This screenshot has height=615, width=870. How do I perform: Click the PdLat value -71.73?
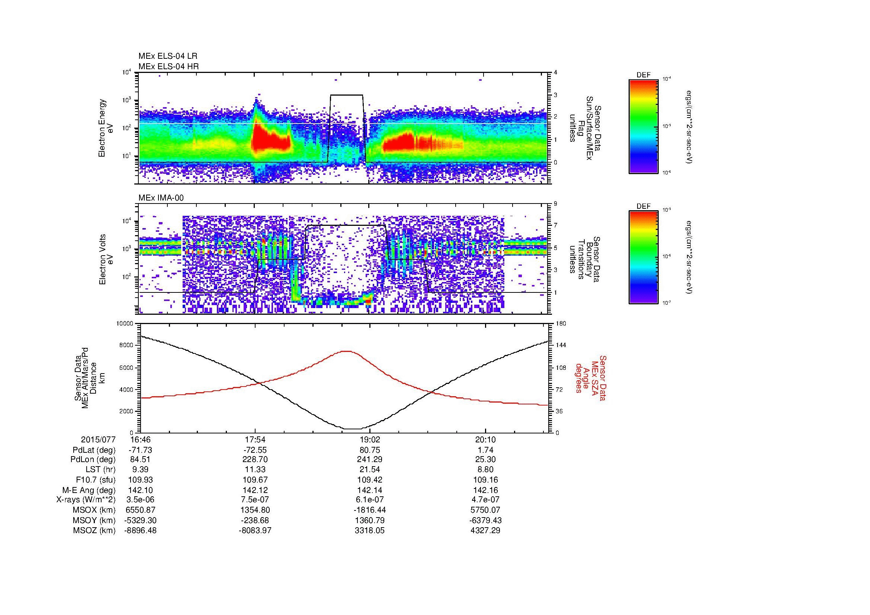[140, 450]
